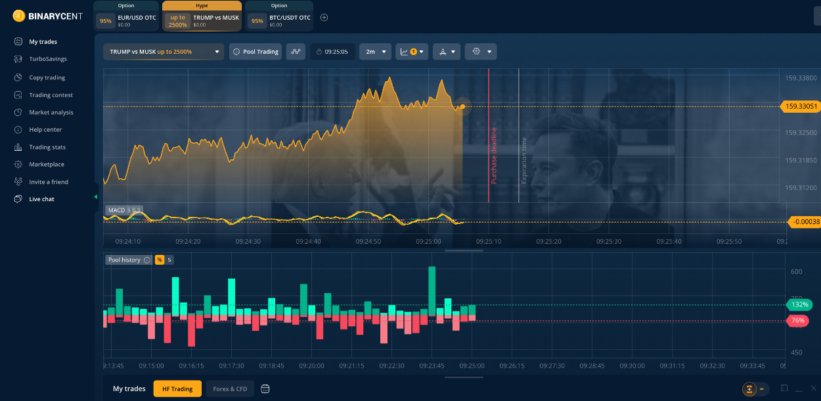Screen dimensions: 821x401
Task: Click the 09:25:05 expiration timer field
Action: (x=333, y=52)
